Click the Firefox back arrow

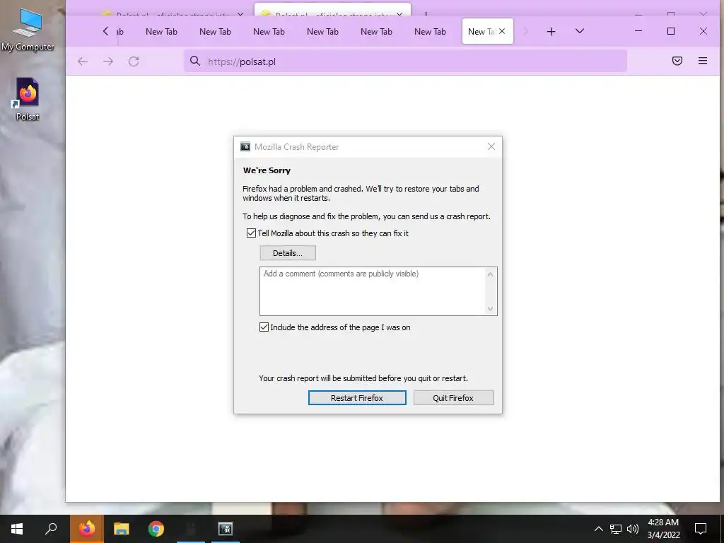pyautogui.click(x=83, y=62)
